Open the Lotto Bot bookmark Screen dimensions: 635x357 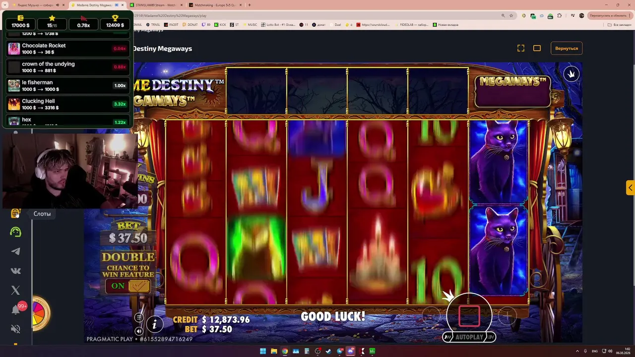click(278, 25)
